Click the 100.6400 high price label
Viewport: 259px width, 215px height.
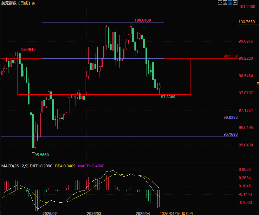[143, 20]
